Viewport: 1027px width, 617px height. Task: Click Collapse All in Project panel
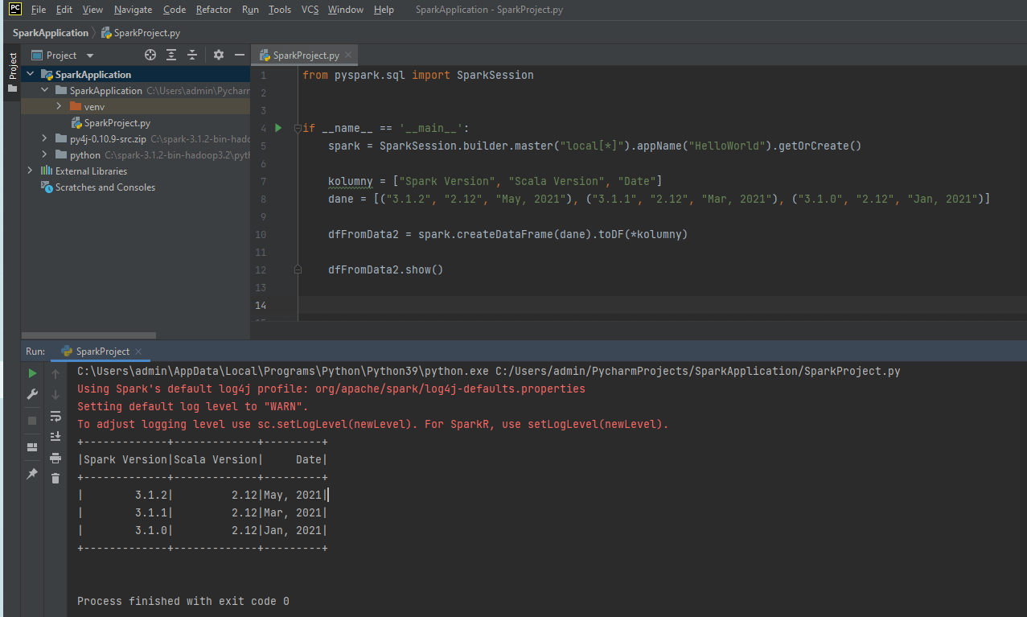tap(192, 55)
